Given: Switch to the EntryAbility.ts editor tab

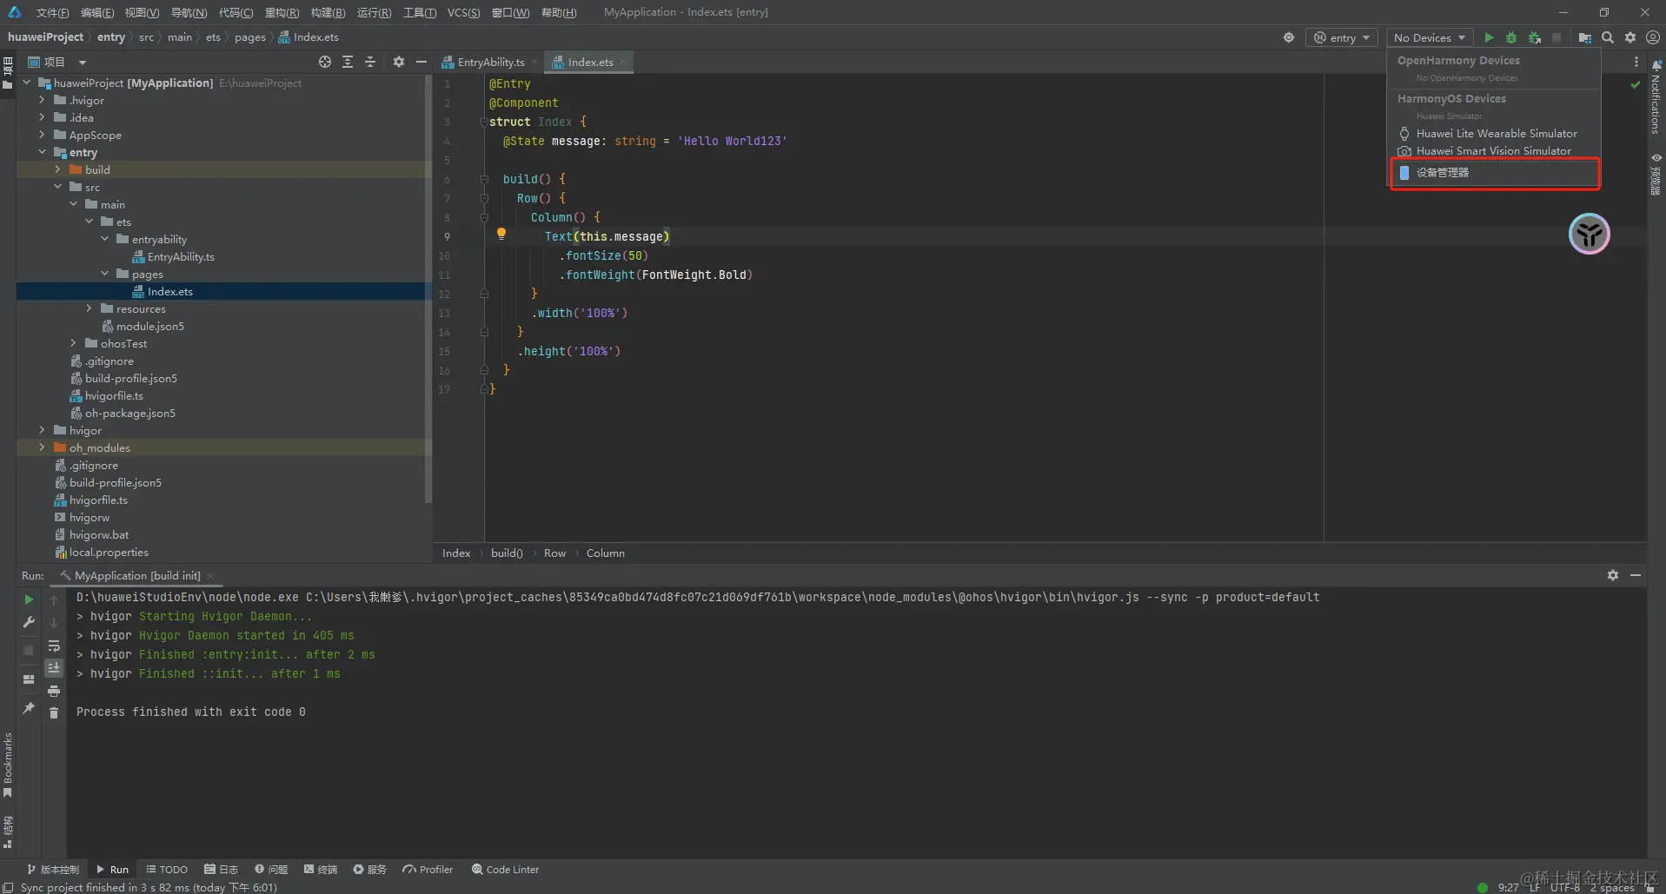Looking at the screenshot, I should click(490, 62).
